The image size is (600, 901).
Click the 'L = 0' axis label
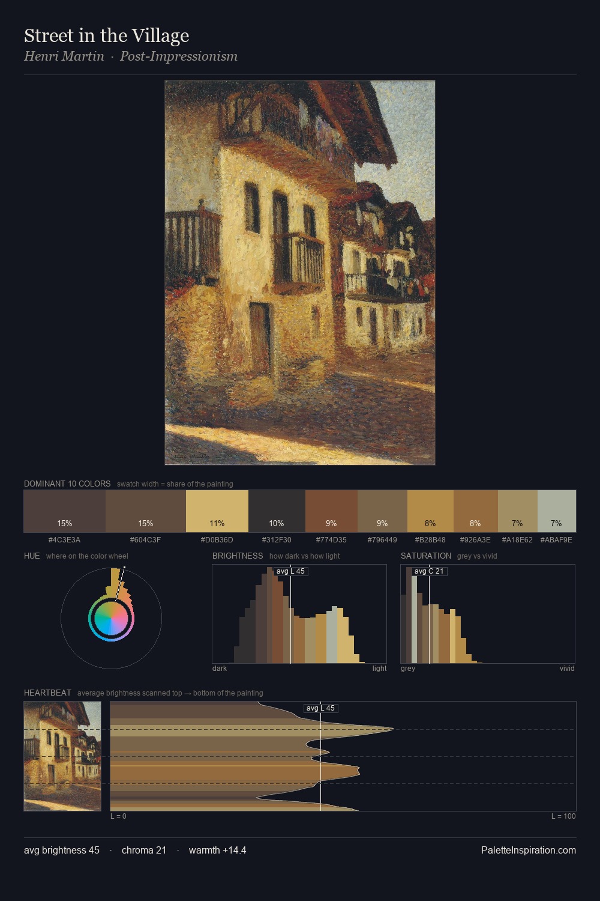[118, 816]
